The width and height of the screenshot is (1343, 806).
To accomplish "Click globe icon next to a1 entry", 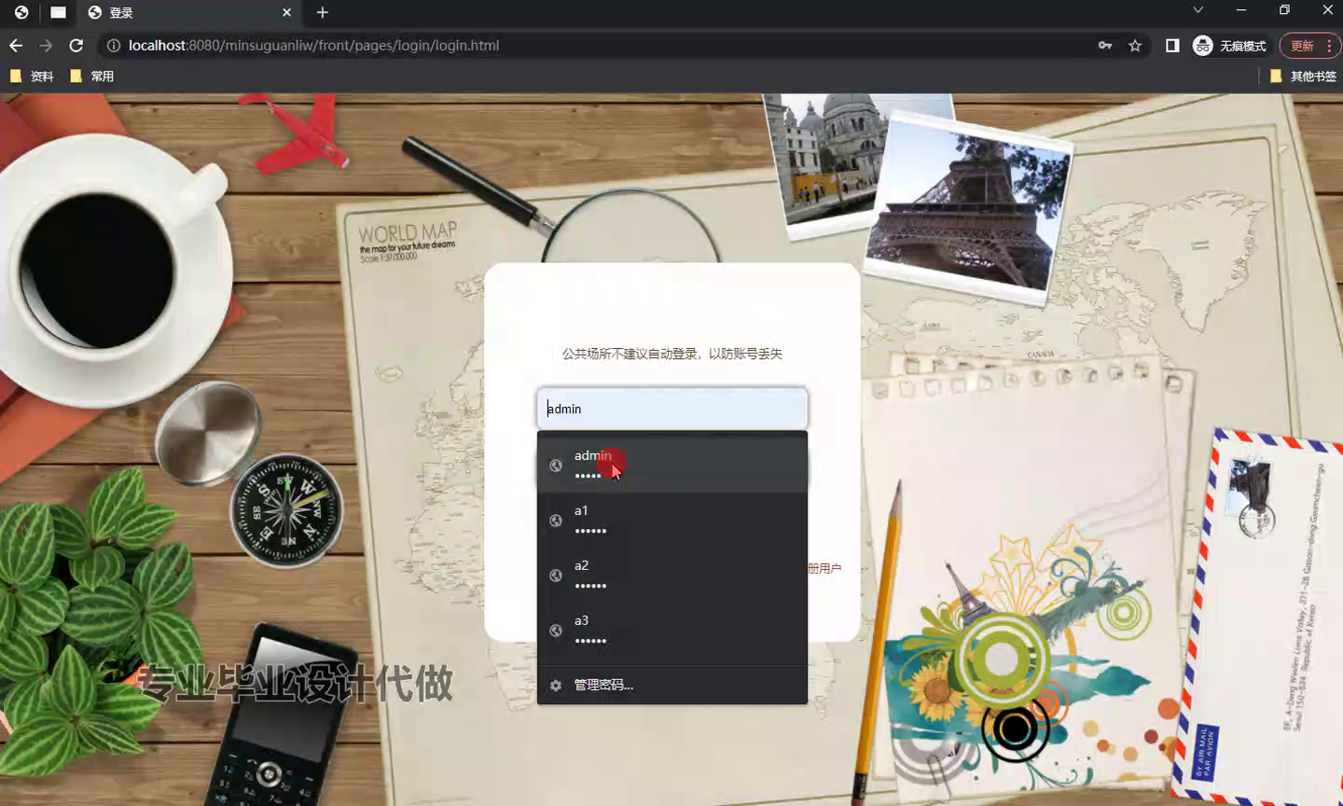I will point(556,521).
